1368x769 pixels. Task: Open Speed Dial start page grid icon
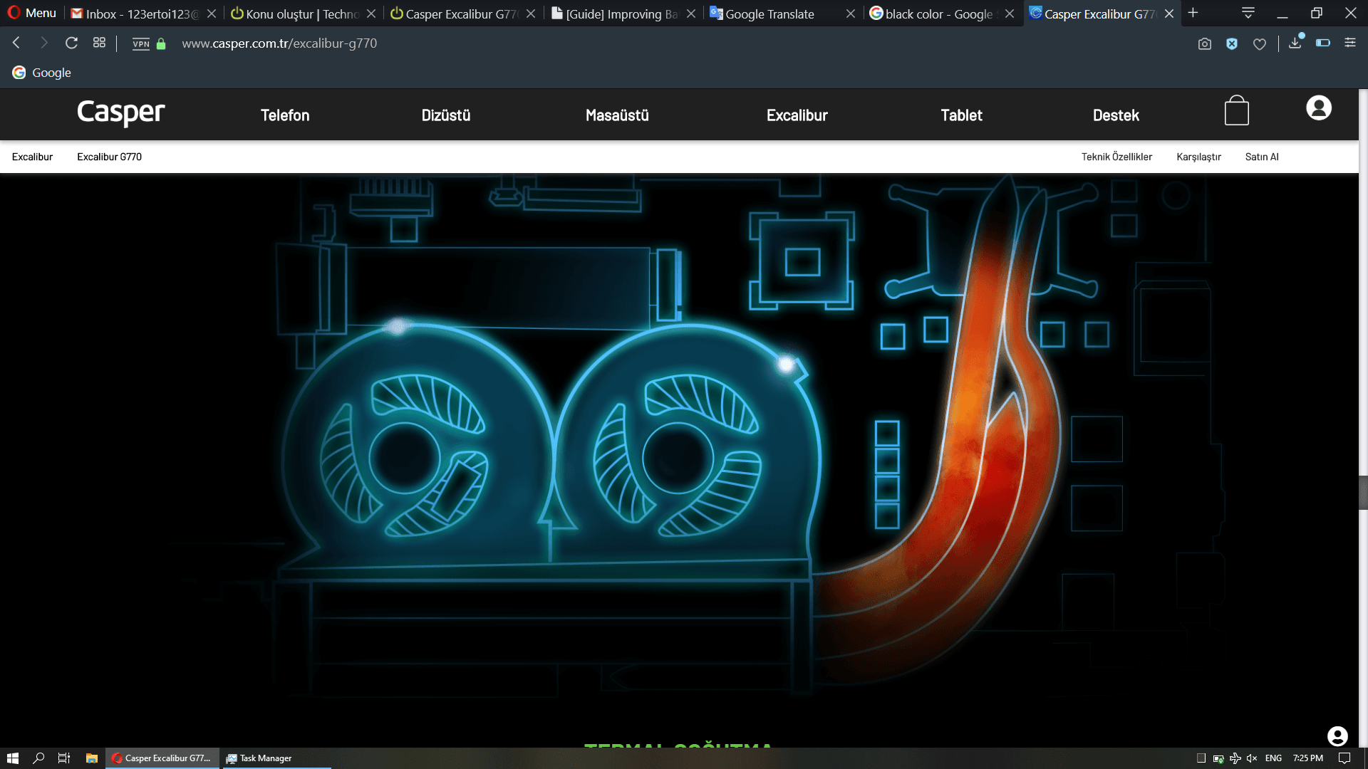(99, 43)
